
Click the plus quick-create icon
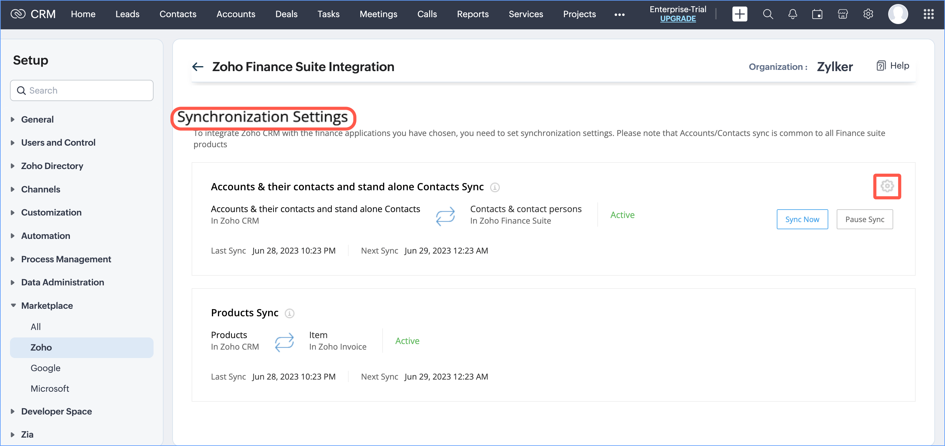tap(739, 14)
